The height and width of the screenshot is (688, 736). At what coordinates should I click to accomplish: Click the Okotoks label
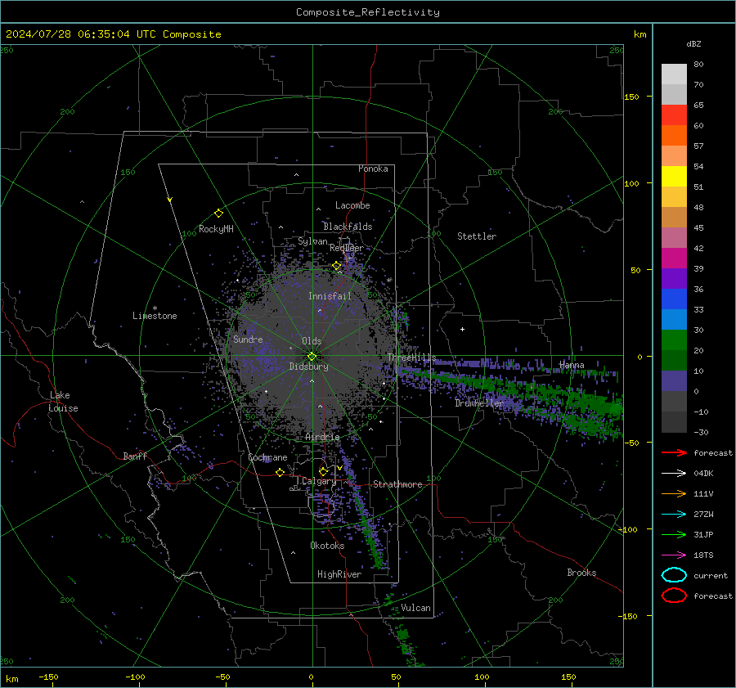tap(327, 546)
